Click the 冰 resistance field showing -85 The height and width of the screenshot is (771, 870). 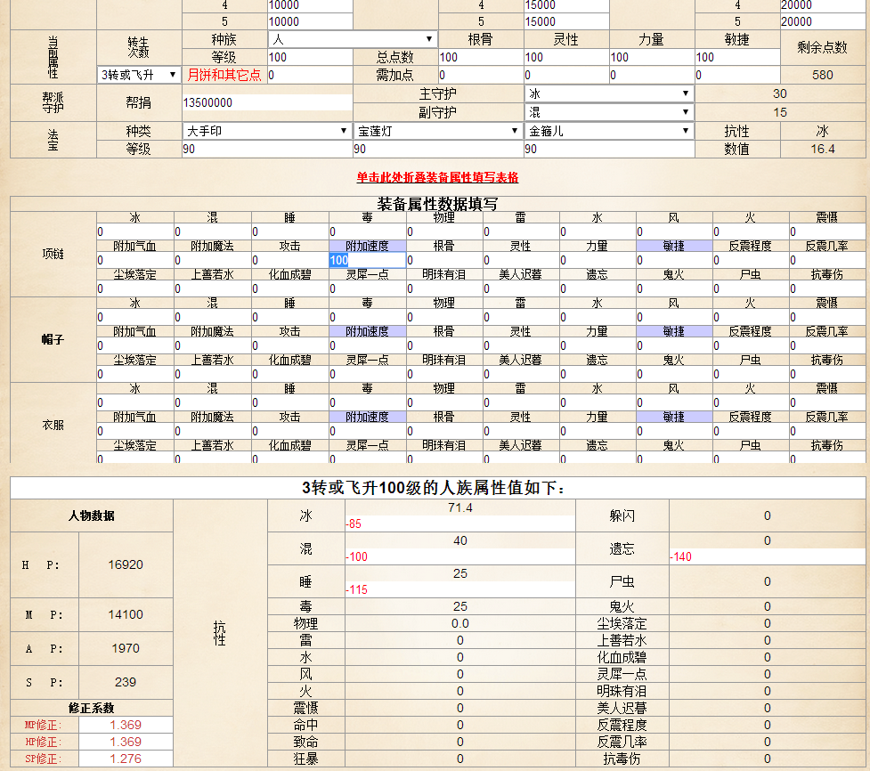tap(459, 524)
